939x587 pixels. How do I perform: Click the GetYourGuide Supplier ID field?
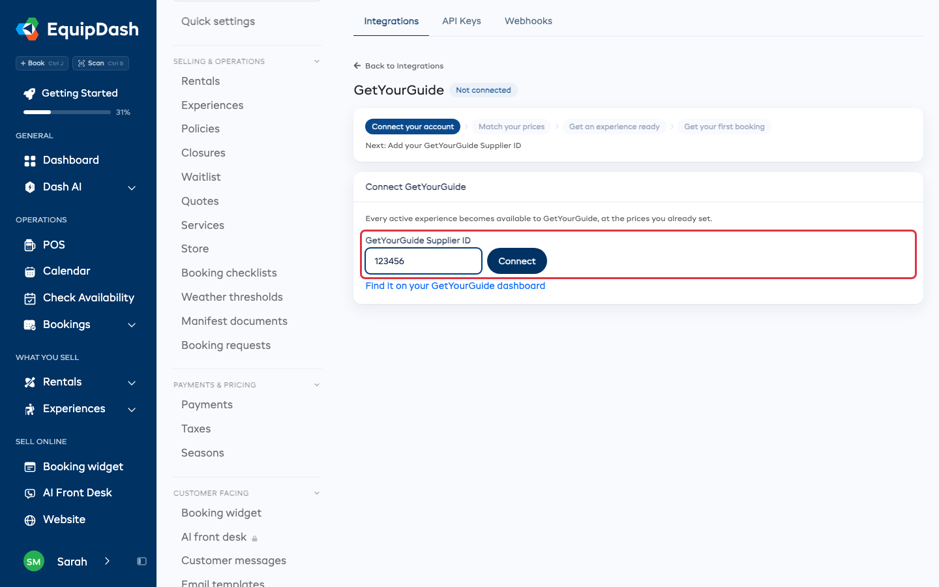[x=423, y=261]
